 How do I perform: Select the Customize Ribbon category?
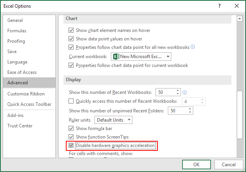coord(26,94)
